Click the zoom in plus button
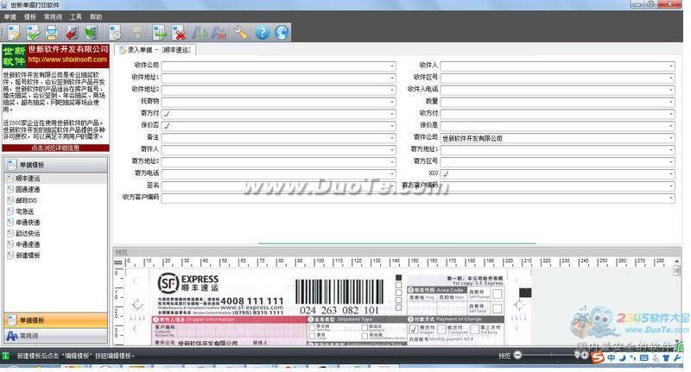 (x=585, y=356)
